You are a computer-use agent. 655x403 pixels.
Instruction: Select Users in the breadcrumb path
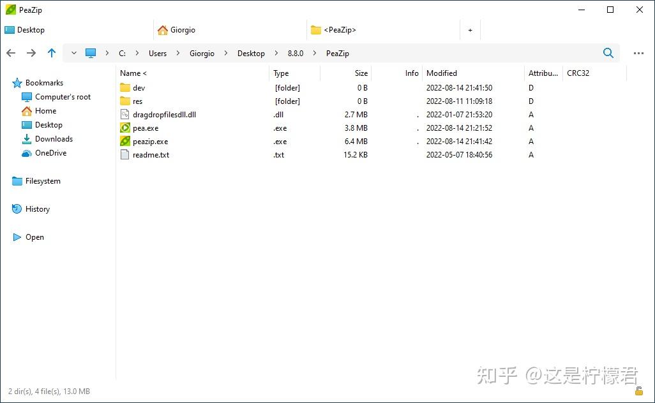point(158,54)
